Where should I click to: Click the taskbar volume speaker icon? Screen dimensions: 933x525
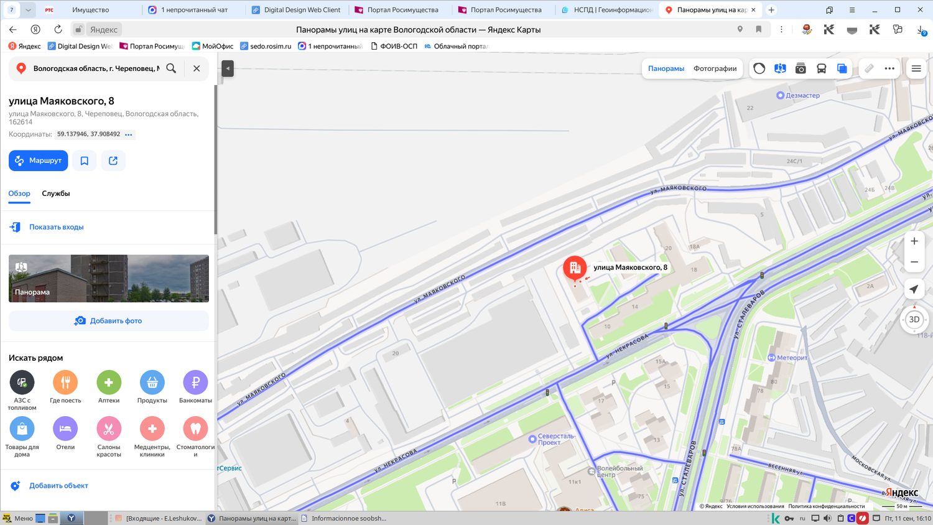point(827,518)
